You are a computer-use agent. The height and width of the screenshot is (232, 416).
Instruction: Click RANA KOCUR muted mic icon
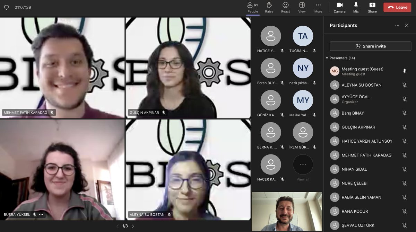pos(404,211)
